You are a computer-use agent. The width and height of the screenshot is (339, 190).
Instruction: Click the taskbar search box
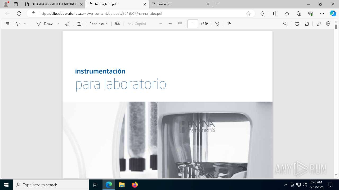[x=51, y=185]
